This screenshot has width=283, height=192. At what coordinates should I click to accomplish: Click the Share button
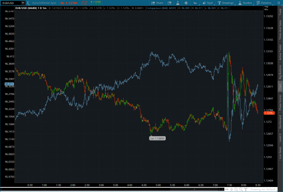pos(157,3)
